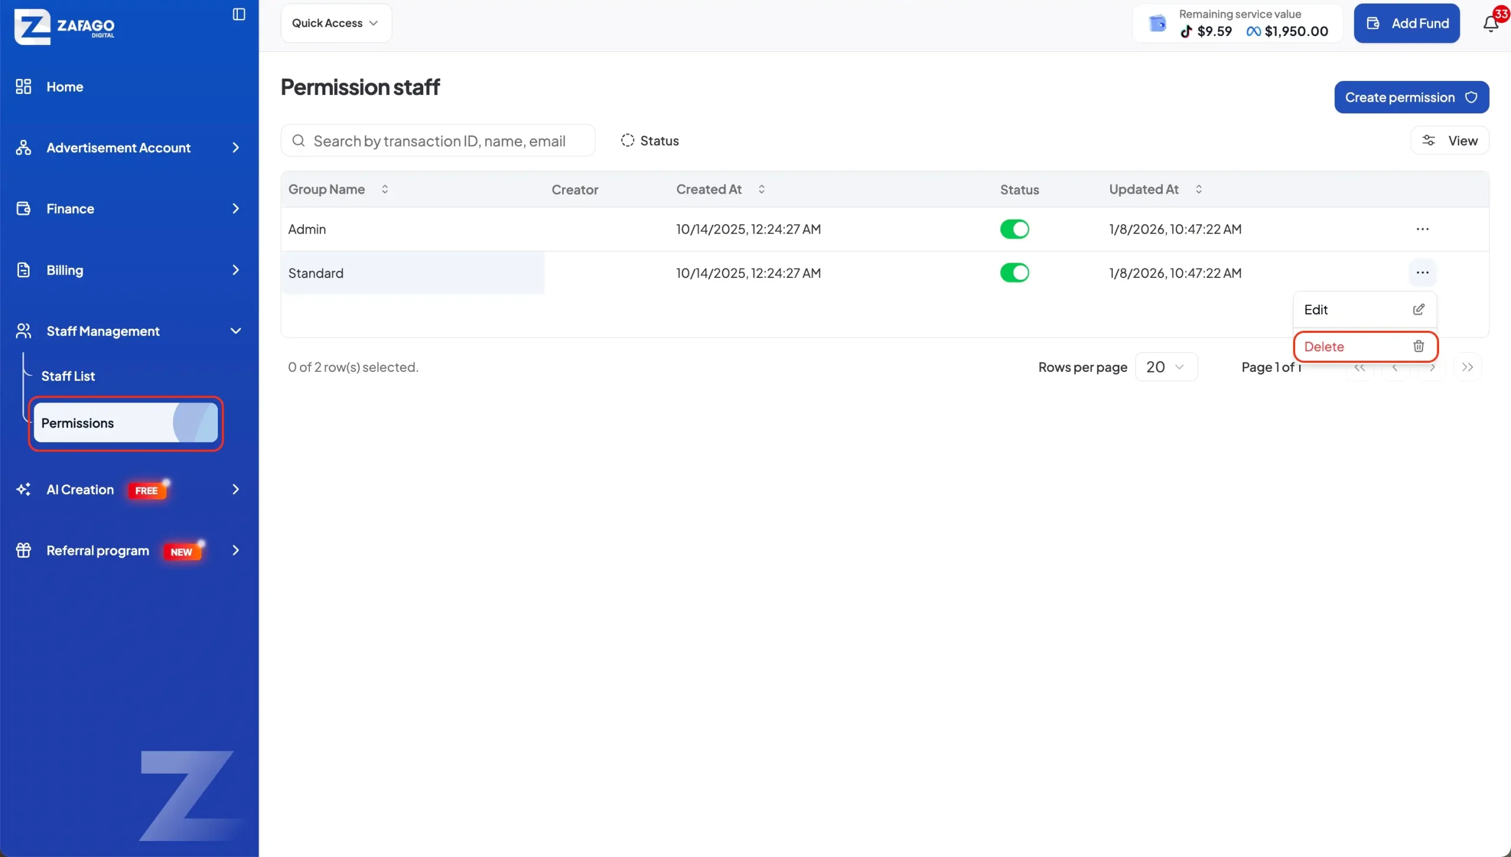The height and width of the screenshot is (857, 1511).
Task: Click the Zafago Digital logo
Action: tap(65, 27)
